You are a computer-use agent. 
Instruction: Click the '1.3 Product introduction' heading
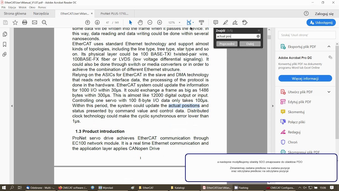coord(100,131)
